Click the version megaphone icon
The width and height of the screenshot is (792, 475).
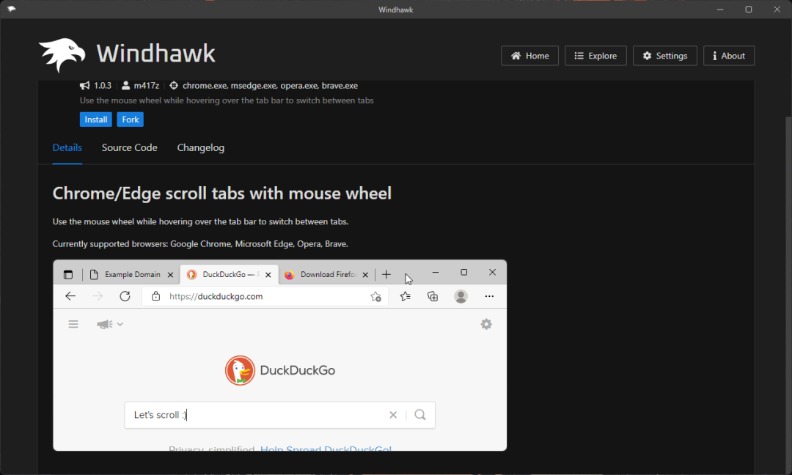pos(84,85)
